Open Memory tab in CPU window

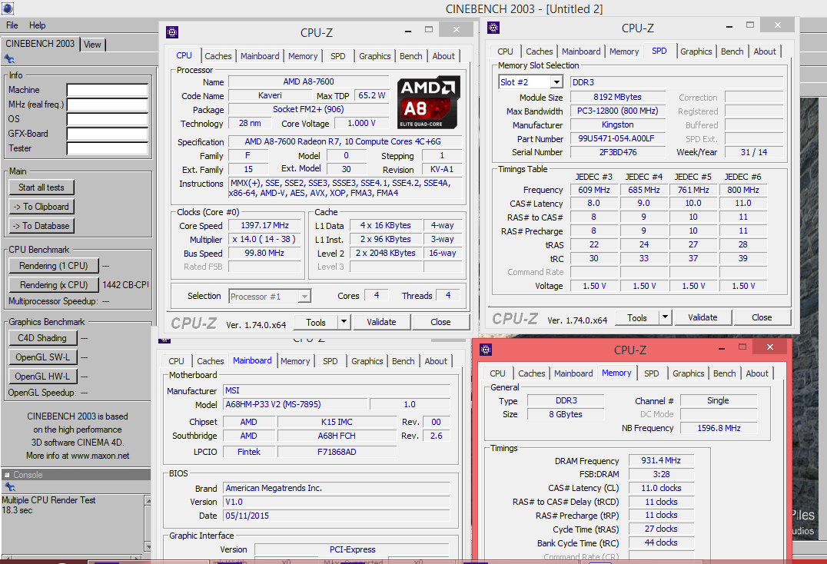[303, 56]
